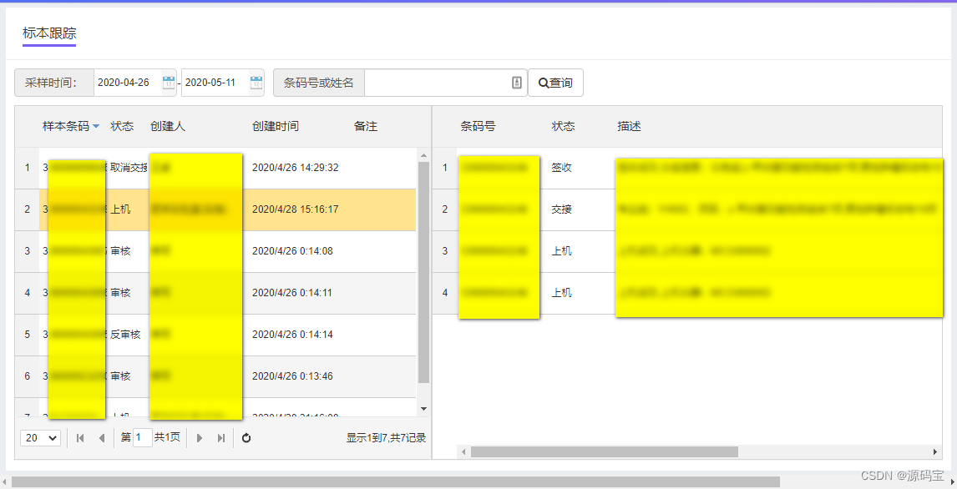Click the page number input field

(x=141, y=437)
